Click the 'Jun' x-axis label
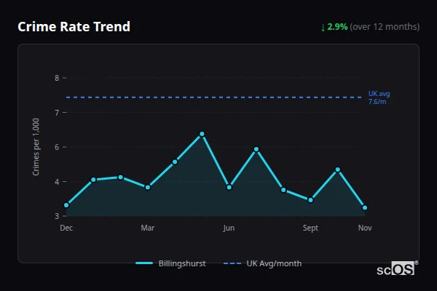 (229, 228)
